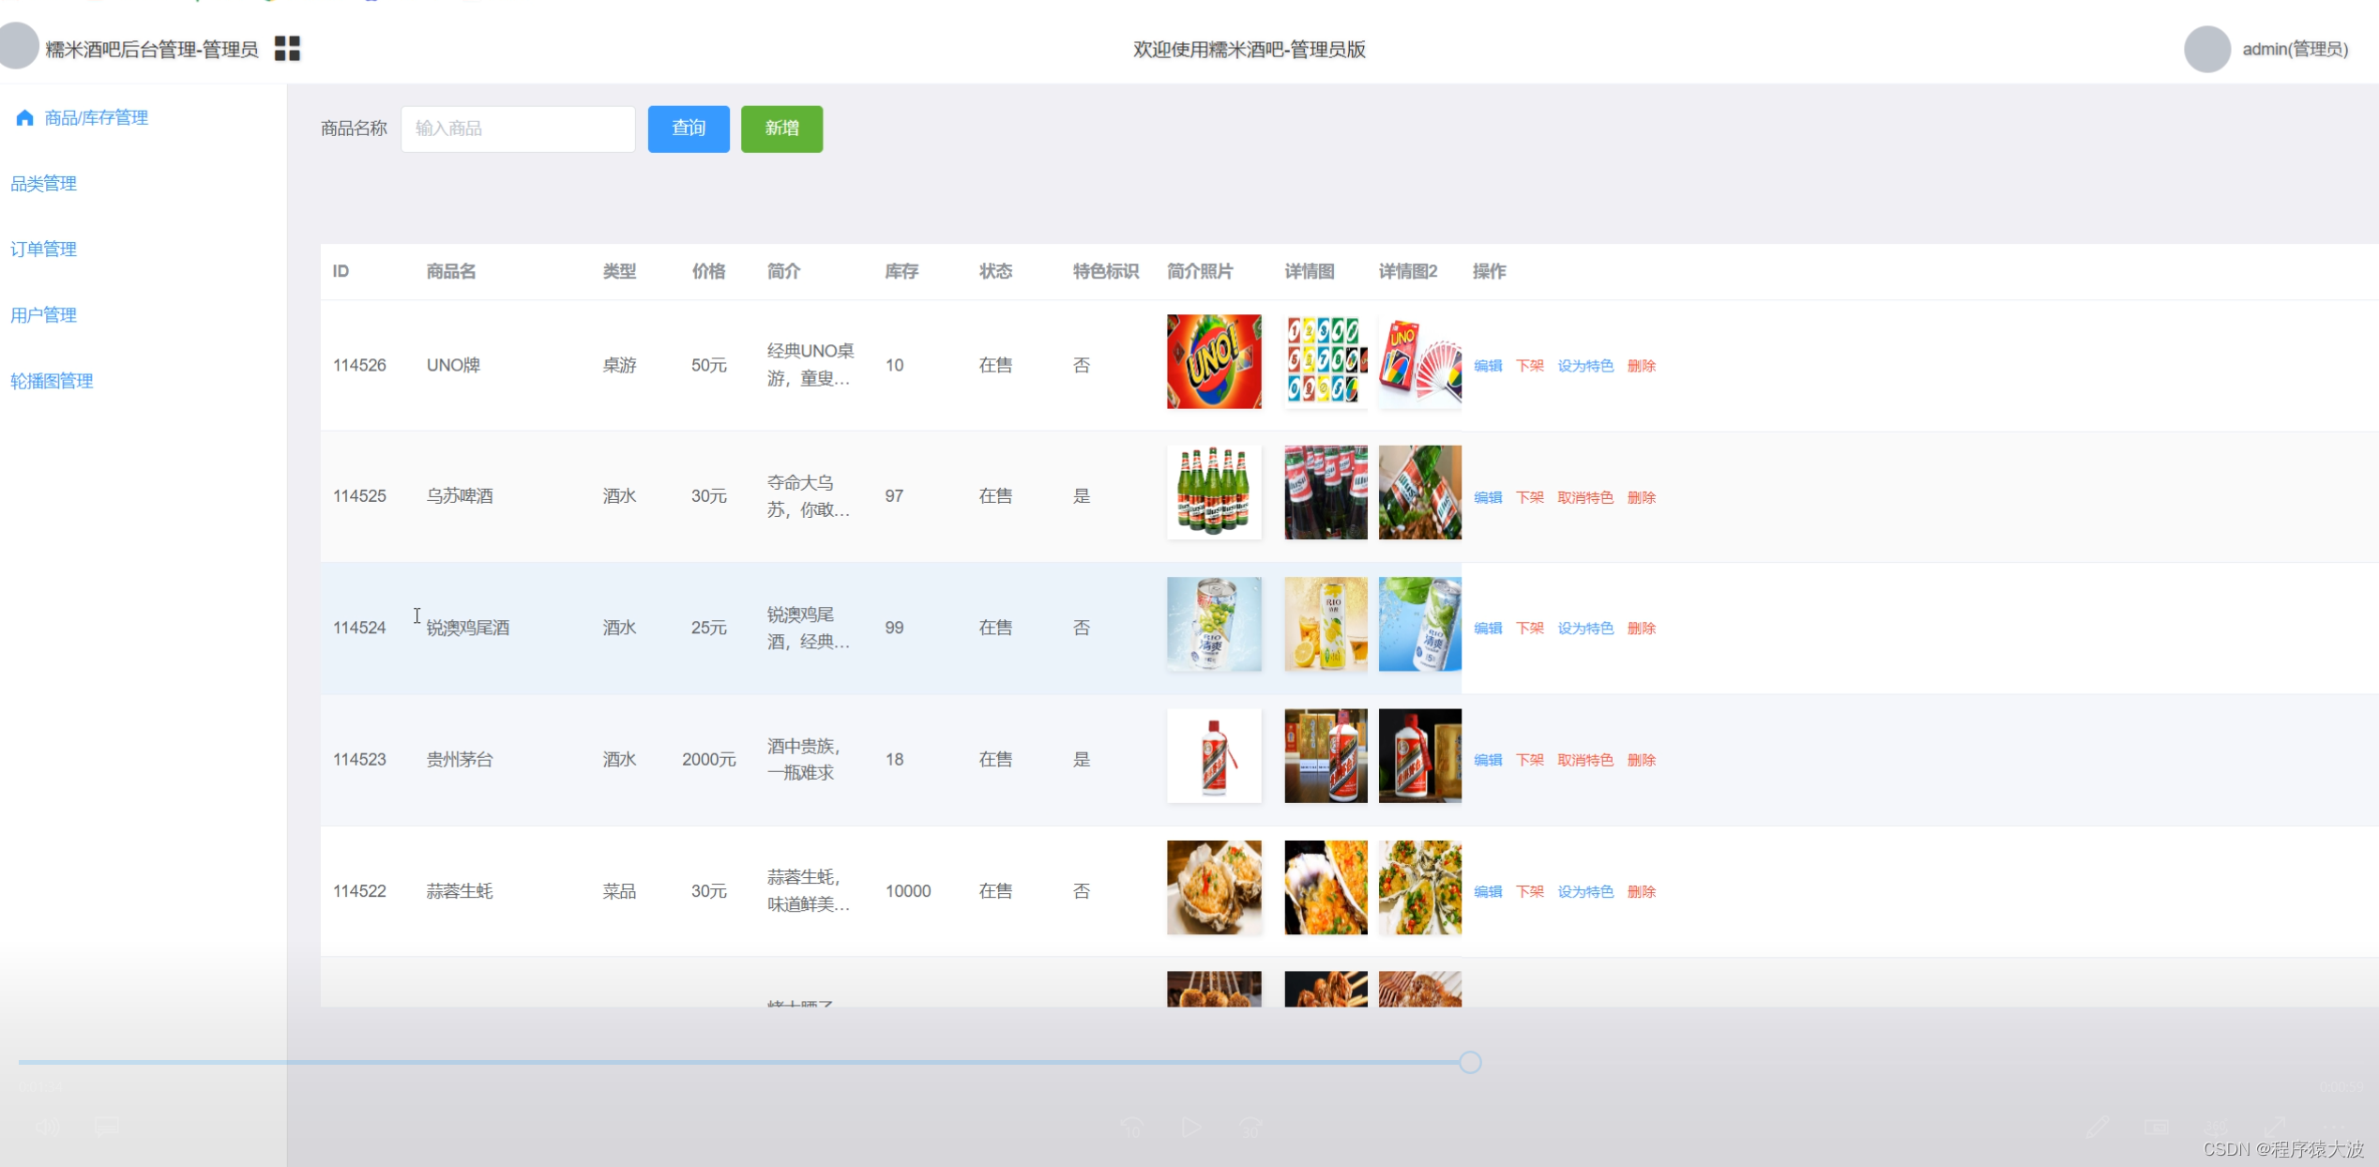This screenshot has width=2379, height=1167.
Task: Click product name 乌苏啤酒 in the table
Action: point(460,496)
